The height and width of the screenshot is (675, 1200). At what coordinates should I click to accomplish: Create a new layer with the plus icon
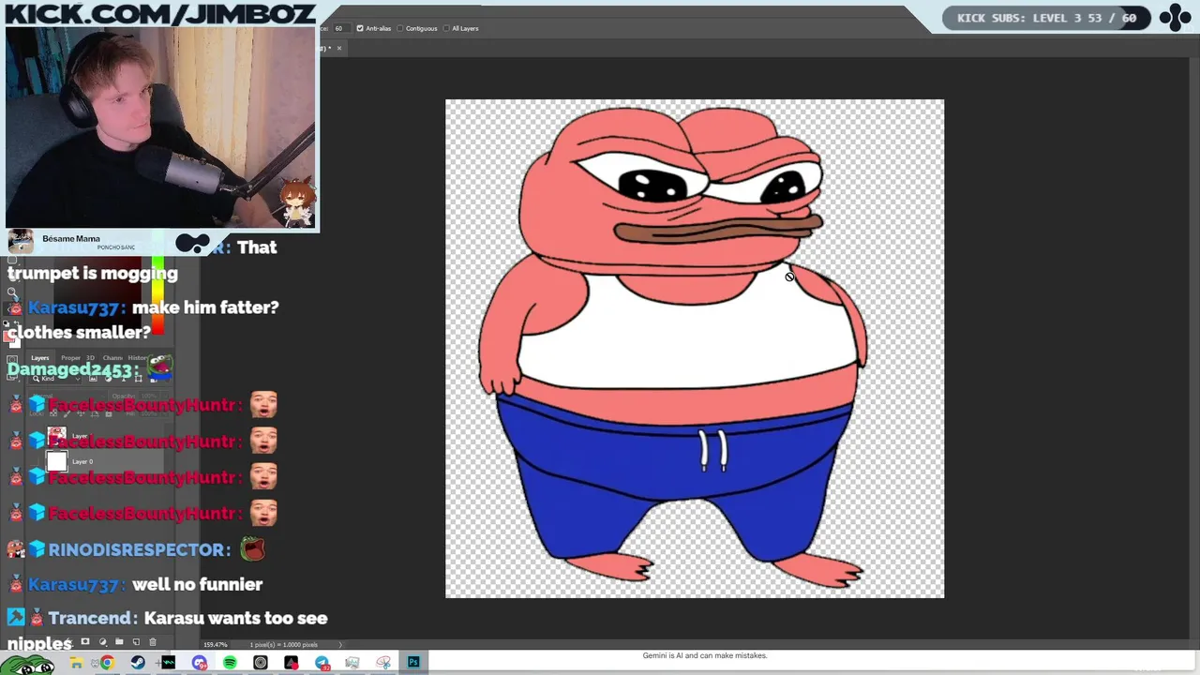pos(136,642)
